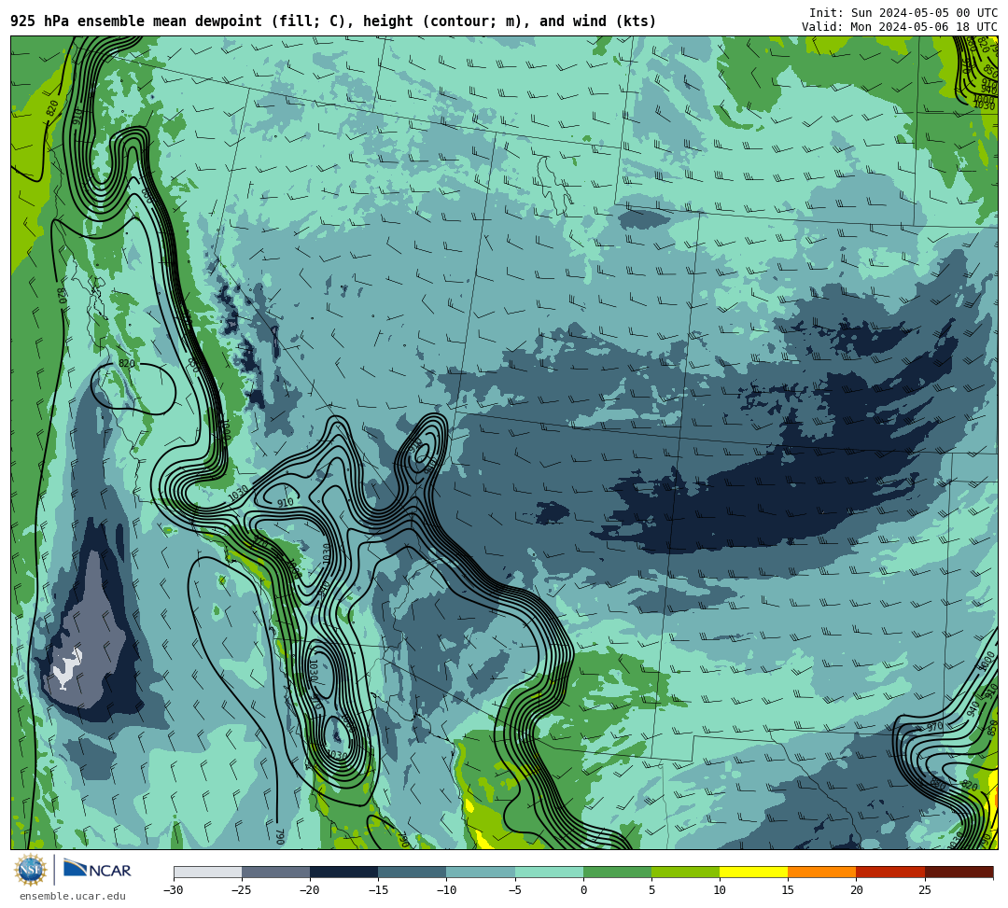
Task: Click the colorbar tick label 15
Action: click(788, 890)
